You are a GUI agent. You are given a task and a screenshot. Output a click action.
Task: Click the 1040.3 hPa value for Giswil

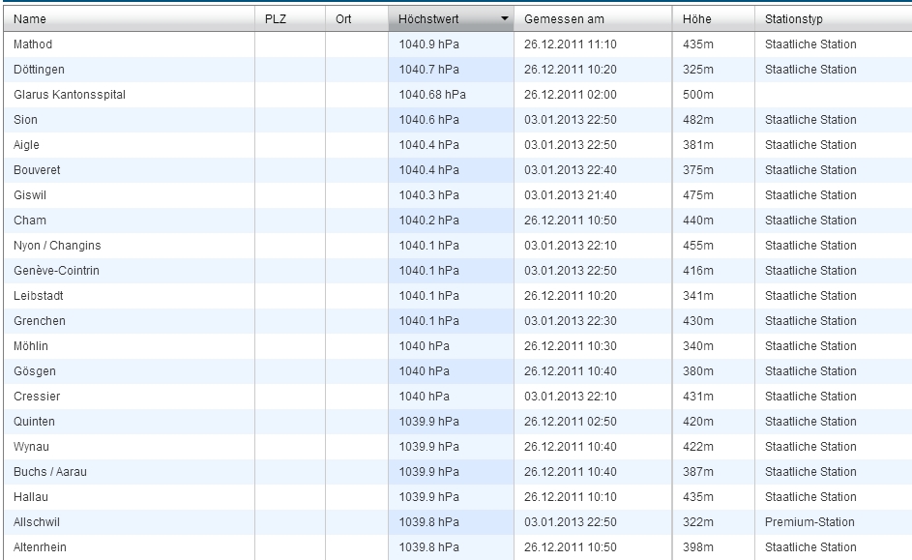[x=428, y=194]
